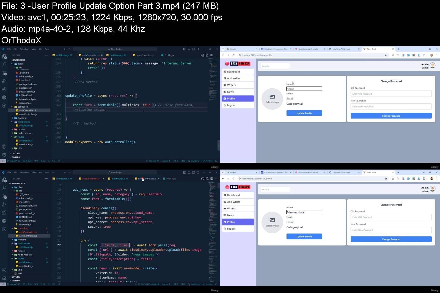The image size is (440, 293).
Task: Toggle Primary Side Bar in top-left VS Code
Action: [185, 49]
